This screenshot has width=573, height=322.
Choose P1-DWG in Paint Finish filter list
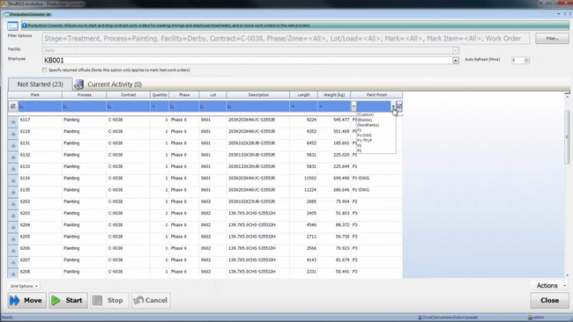click(x=364, y=135)
